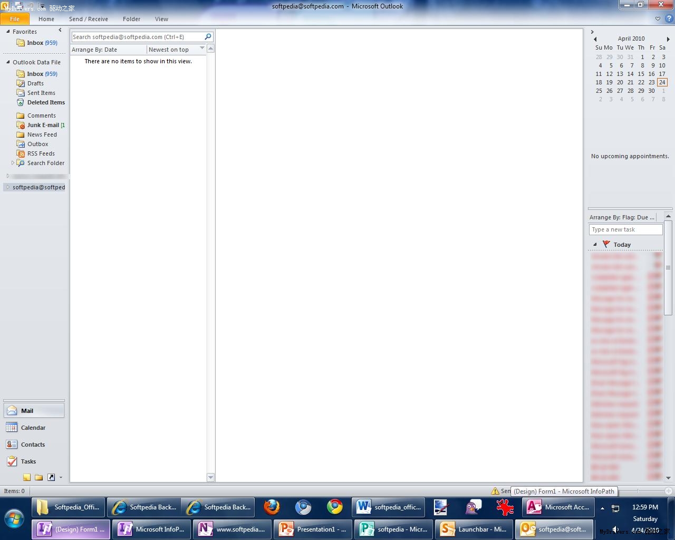Click the send/receive warning icon in status bar
Image resolution: width=675 pixels, height=540 pixels.
tap(495, 491)
